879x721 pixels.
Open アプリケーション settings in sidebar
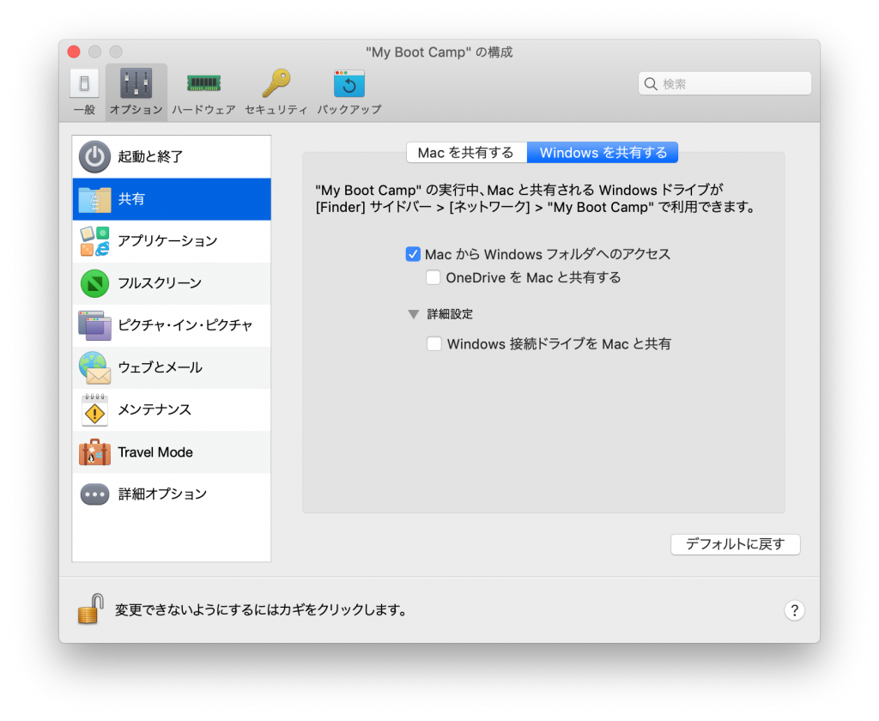click(172, 241)
